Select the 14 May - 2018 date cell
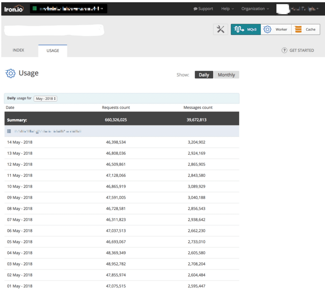Viewport: 325px width, 300px height. [20, 142]
